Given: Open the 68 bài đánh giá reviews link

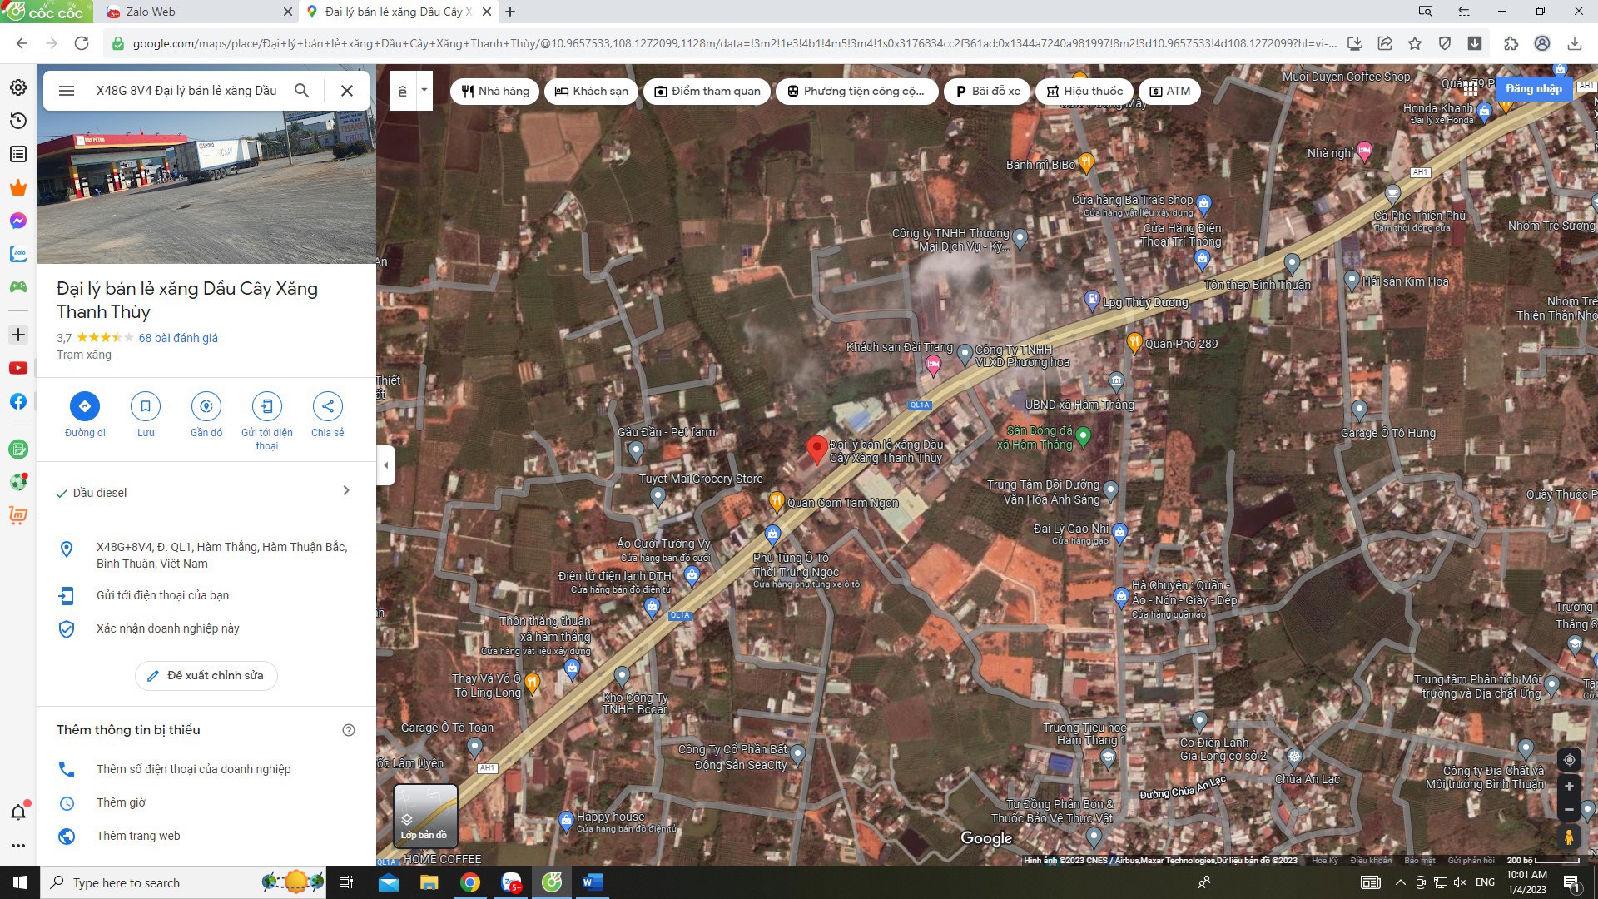Looking at the screenshot, I should [x=178, y=338].
